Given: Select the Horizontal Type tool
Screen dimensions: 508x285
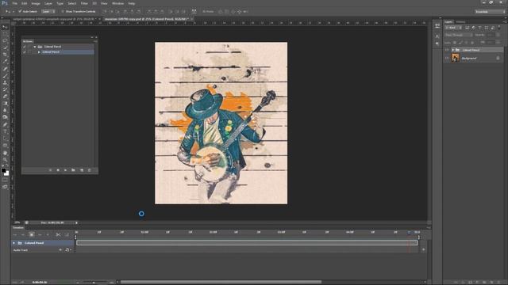Looking at the screenshot, I should coord(5,131).
